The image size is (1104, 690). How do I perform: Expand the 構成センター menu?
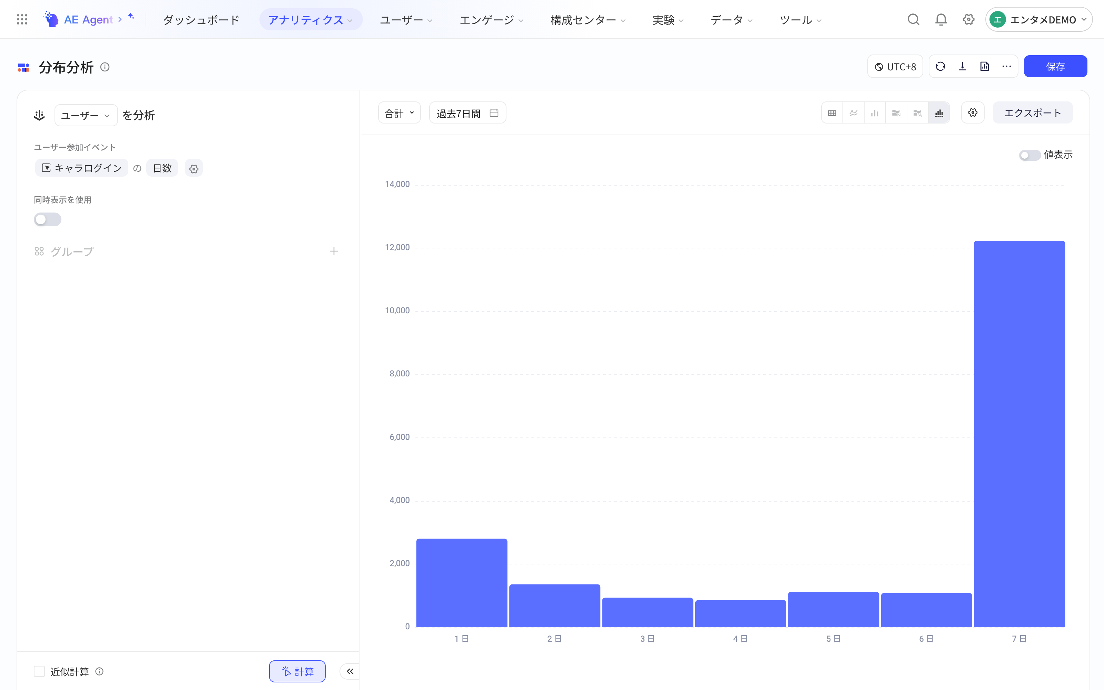pos(588,20)
